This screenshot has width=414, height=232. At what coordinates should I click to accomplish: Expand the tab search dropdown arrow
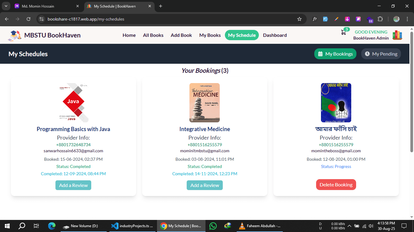point(6,6)
